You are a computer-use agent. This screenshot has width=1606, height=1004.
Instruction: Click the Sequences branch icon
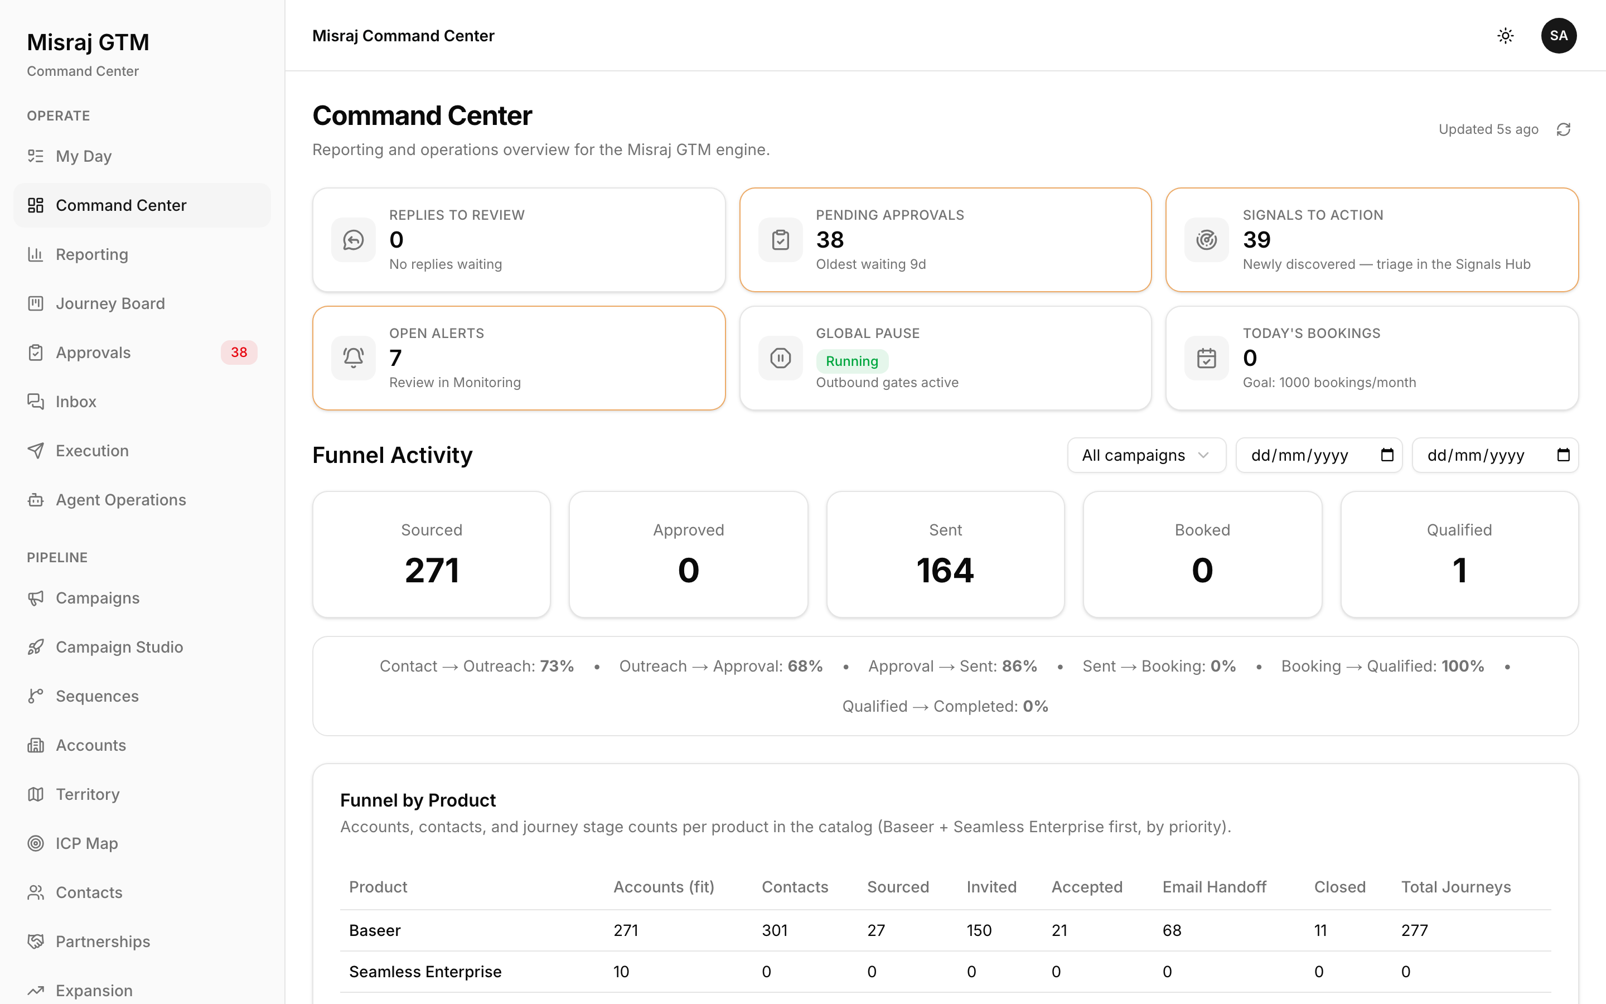pos(36,697)
